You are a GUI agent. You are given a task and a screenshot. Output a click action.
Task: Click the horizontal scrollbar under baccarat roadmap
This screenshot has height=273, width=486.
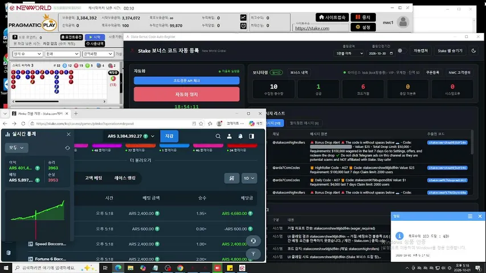point(36,102)
